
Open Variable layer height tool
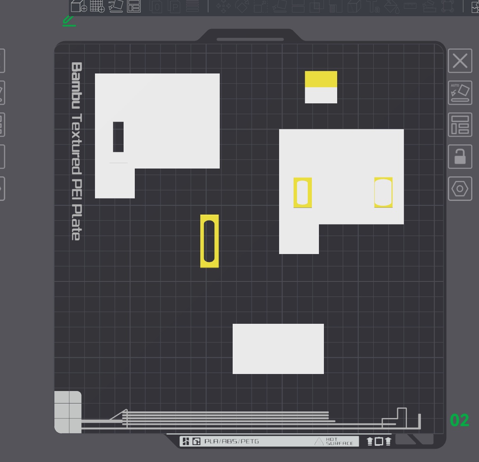pos(192,6)
